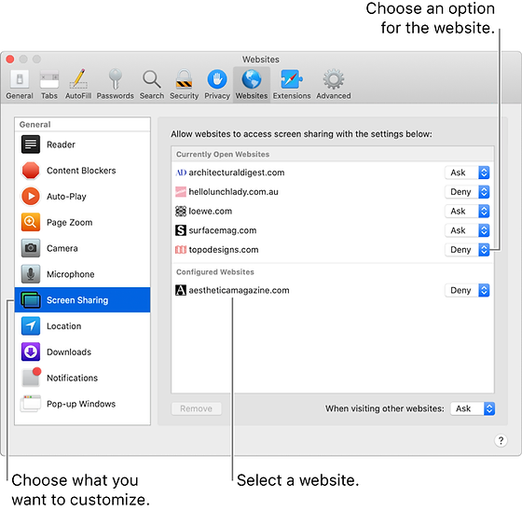Open the Deny dropdown for aestheticamagazine.com
Image resolution: width=522 pixels, height=511 pixels.
[x=467, y=291]
